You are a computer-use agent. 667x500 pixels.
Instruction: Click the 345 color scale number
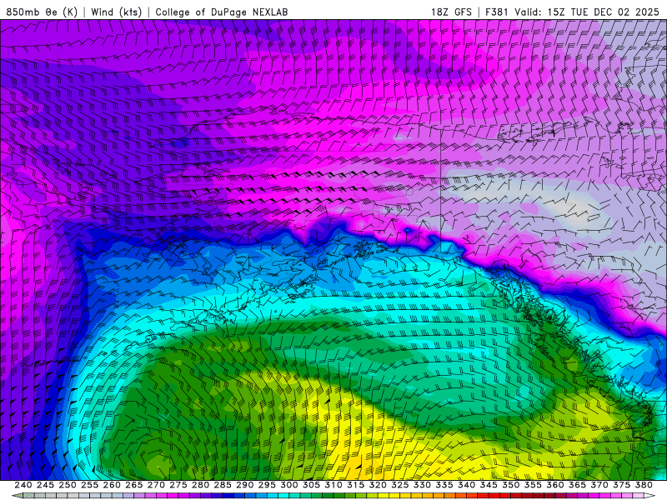tap(489, 485)
